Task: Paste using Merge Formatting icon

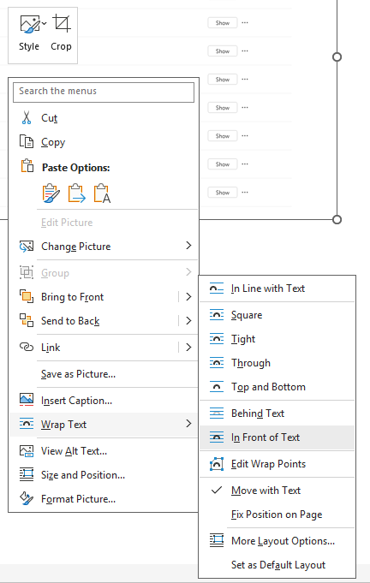Action: [76, 193]
